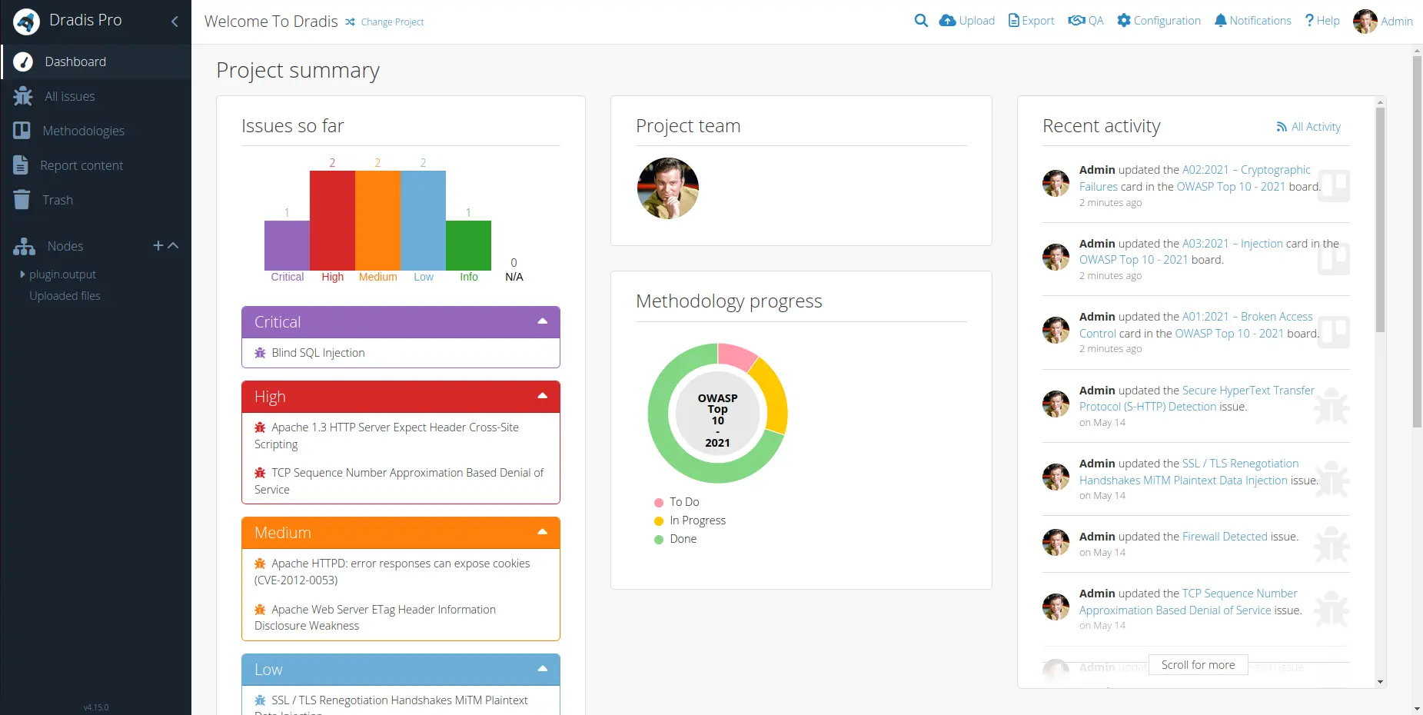Open A03:2021 Injection card link
This screenshot has width=1423, height=715.
(x=1232, y=244)
